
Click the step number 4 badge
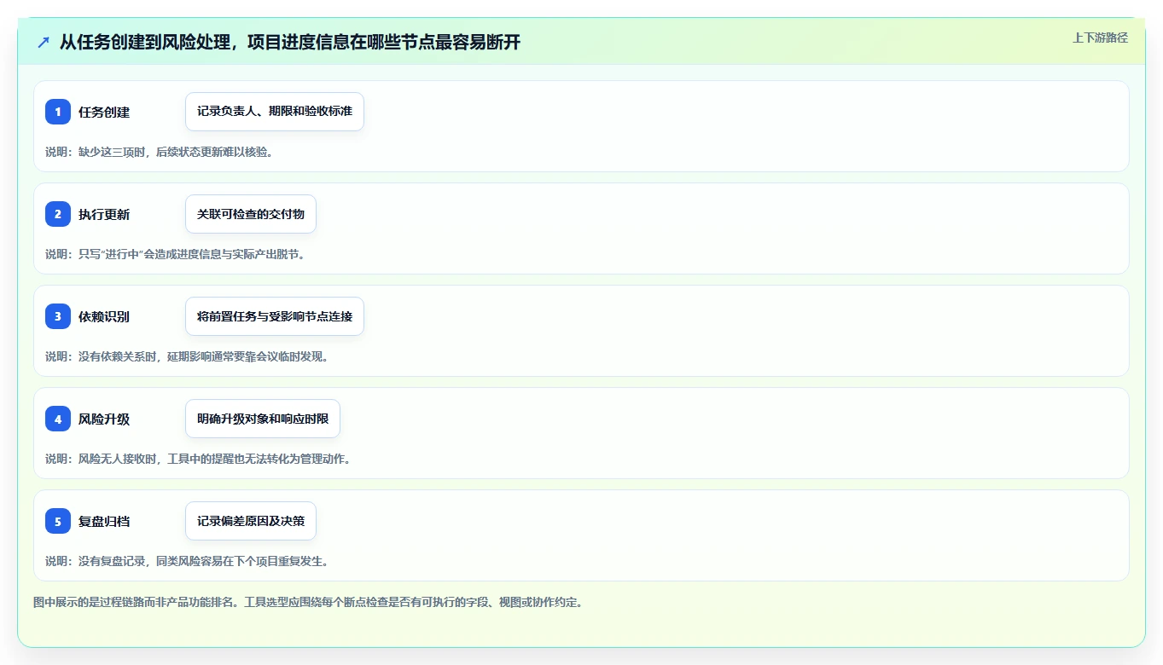point(58,419)
